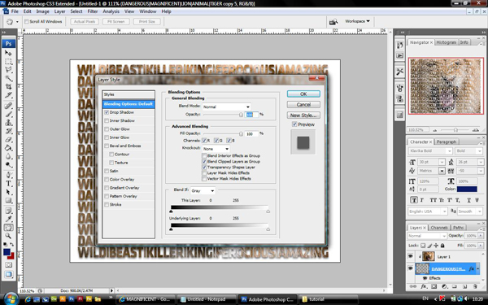
Task: Toggle Layer Mask Hides Effects checkbox
Action: coord(204,172)
